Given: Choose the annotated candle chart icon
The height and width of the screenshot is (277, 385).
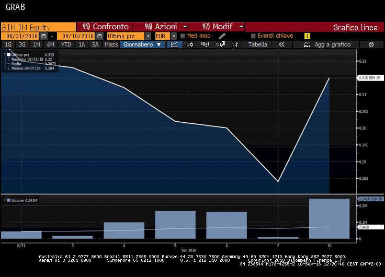Looking at the screenshot, I should click(x=220, y=44).
